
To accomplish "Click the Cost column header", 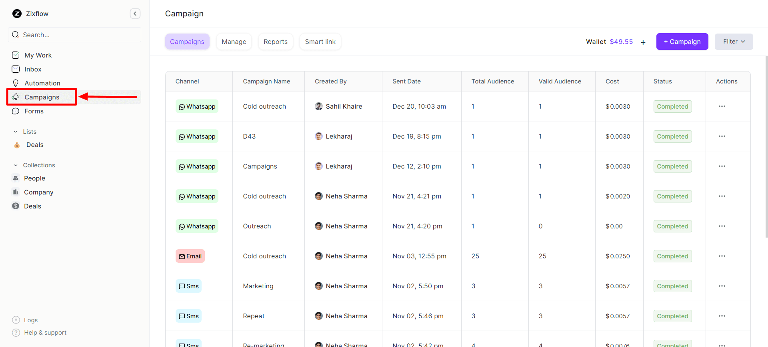I will 612,81.
